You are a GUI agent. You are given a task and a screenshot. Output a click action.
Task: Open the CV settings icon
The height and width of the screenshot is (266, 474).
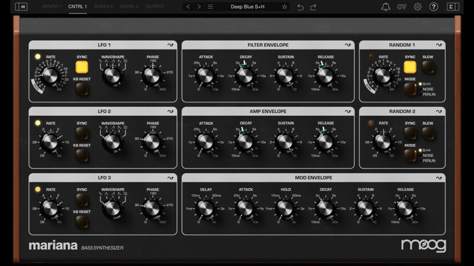click(x=401, y=7)
